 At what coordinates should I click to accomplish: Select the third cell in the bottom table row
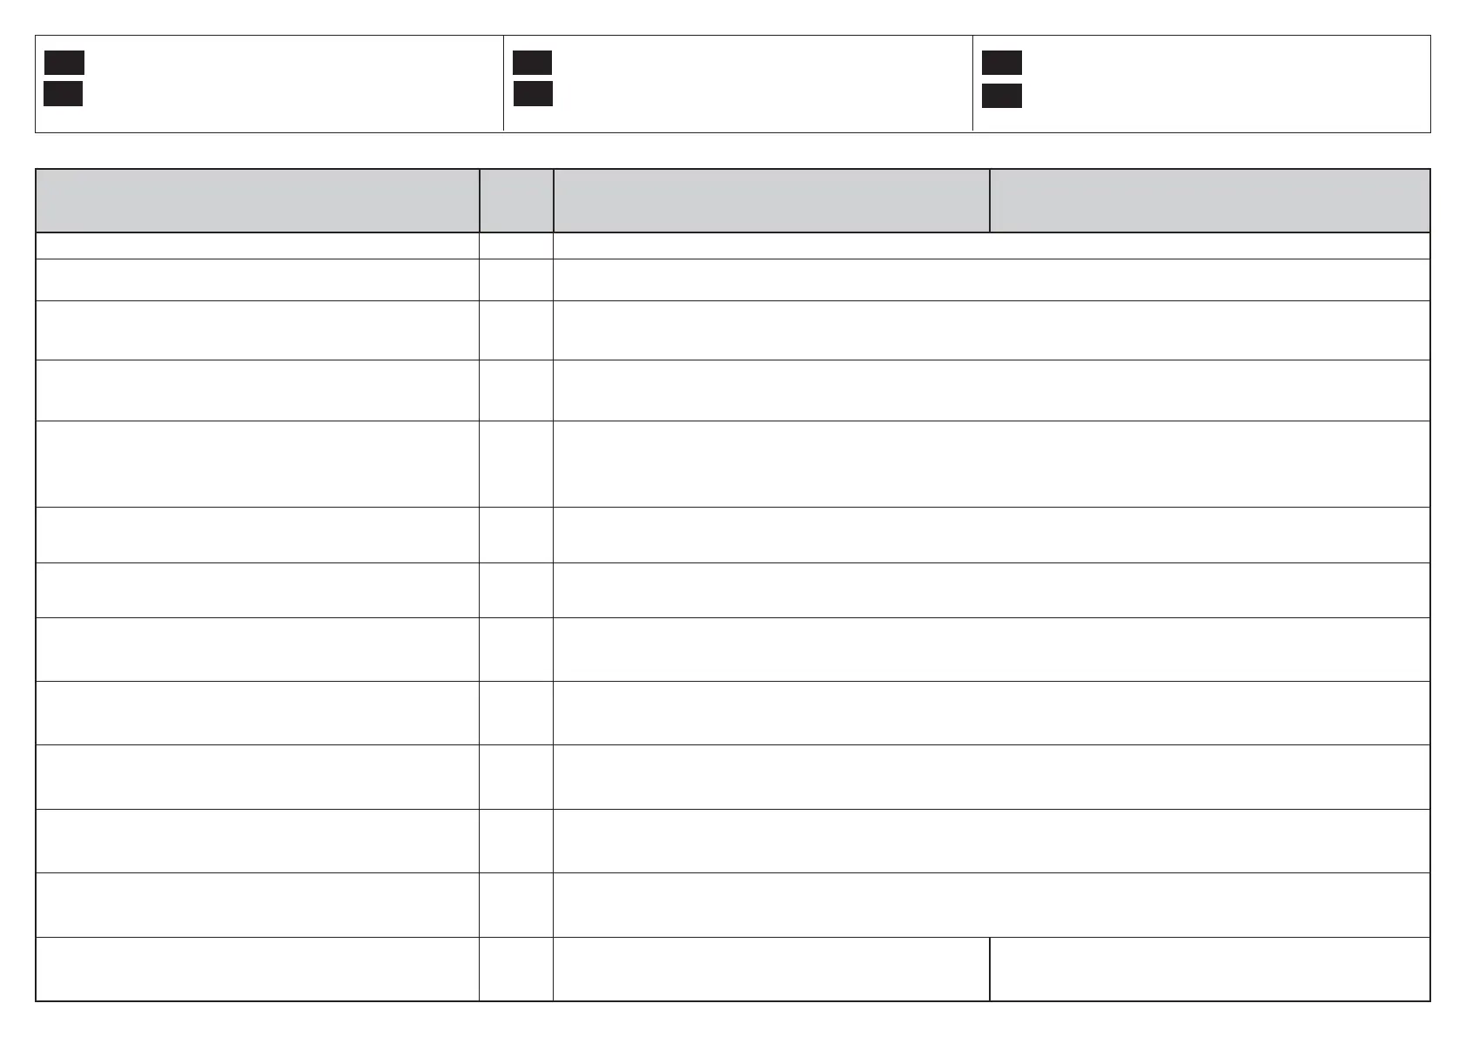click(771, 969)
